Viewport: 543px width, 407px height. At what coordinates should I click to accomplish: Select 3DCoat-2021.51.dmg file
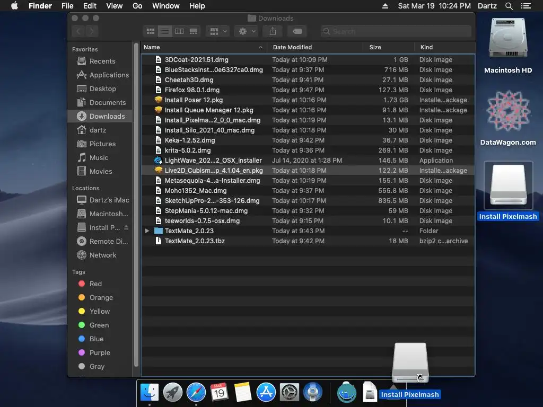pos(308,60)
